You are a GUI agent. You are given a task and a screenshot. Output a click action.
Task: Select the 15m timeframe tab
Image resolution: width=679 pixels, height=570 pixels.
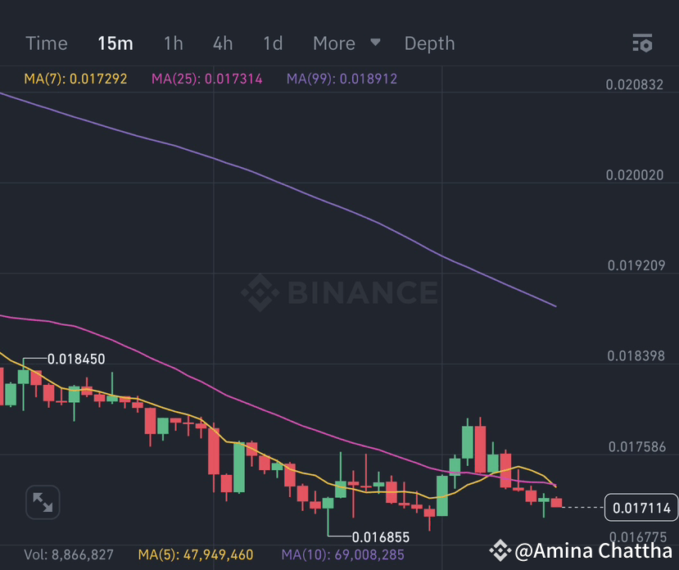pos(115,43)
